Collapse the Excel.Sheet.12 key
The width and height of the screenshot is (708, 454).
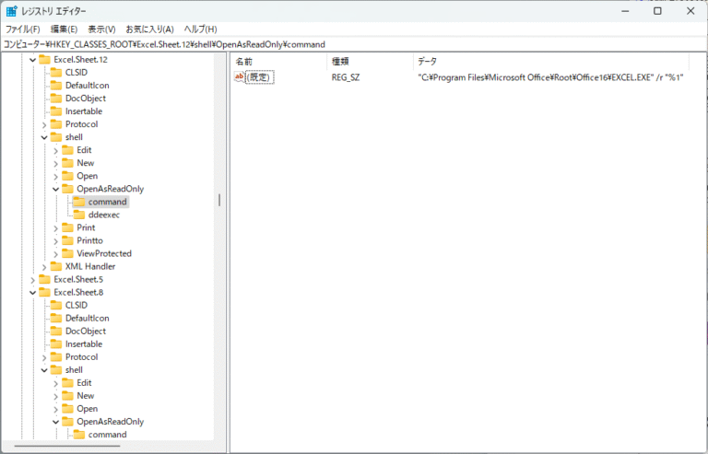[32, 60]
